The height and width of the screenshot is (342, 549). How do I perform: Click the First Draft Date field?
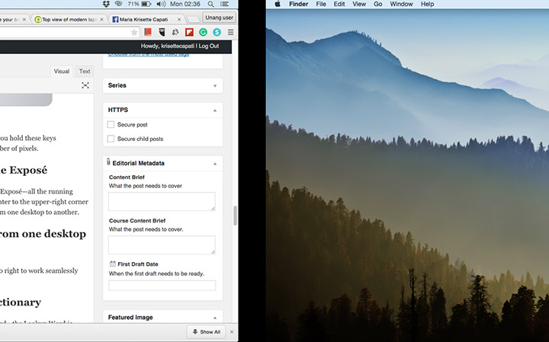tap(162, 286)
